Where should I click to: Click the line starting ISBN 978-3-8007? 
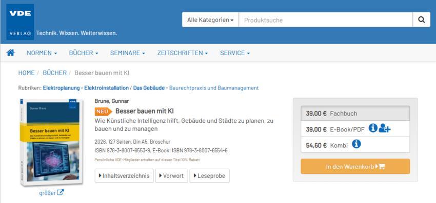[x=161, y=150]
